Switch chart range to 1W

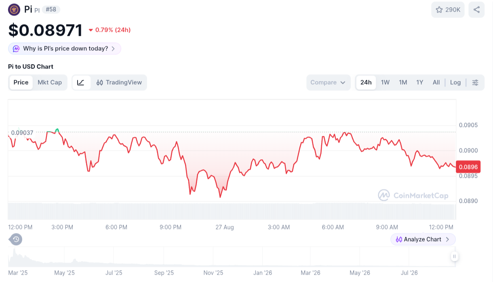pyautogui.click(x=385, y=82)
